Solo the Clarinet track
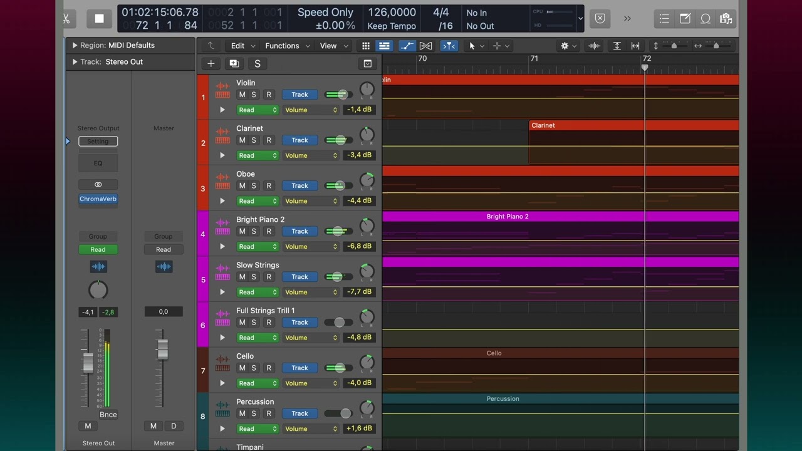This screenshot has height=451, width=802. 254,140
